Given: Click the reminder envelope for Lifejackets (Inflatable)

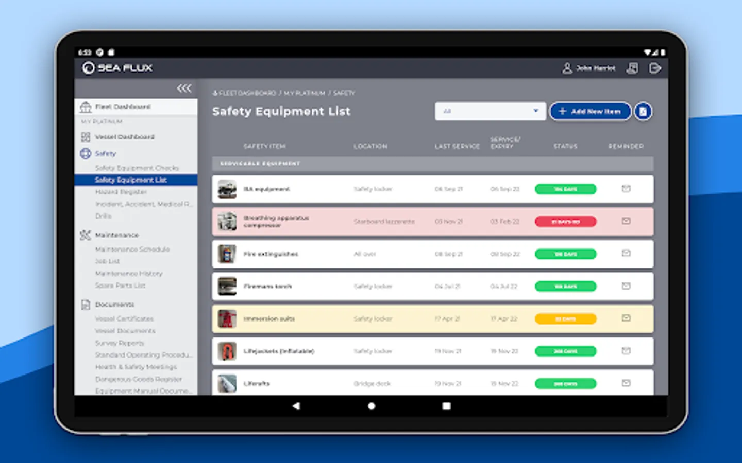Looking at the screenshot, I should click(x=626, y=350).
